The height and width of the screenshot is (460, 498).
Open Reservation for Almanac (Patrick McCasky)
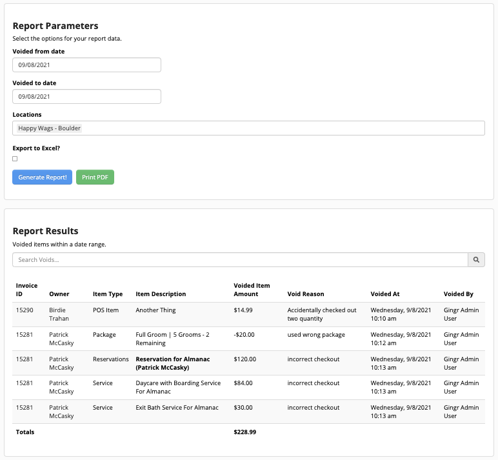(x=173, y=363)
